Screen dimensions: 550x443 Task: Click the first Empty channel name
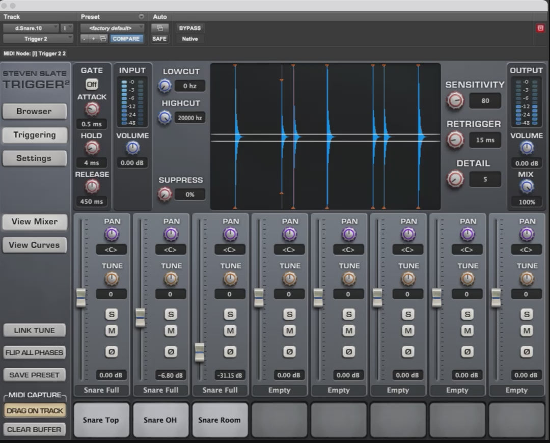[279, 390]
